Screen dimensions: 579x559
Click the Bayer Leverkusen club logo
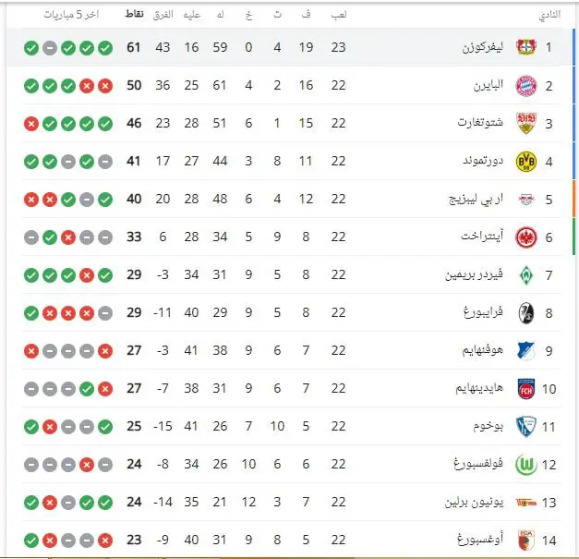tap(526, 47)
